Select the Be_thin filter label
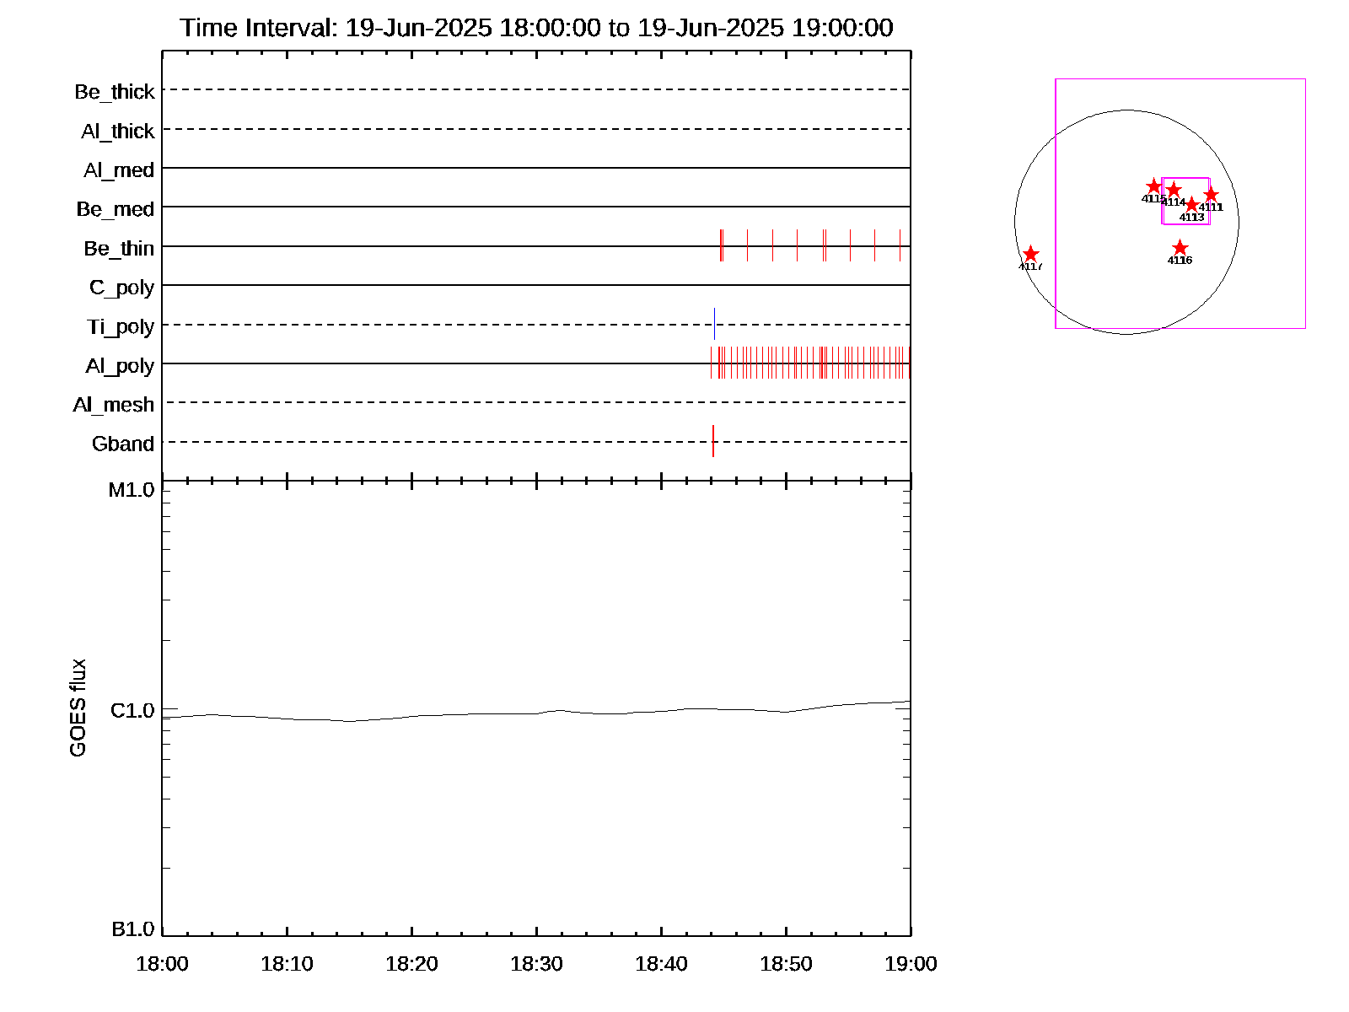Screen dimensions: 1349x1012 119,249
